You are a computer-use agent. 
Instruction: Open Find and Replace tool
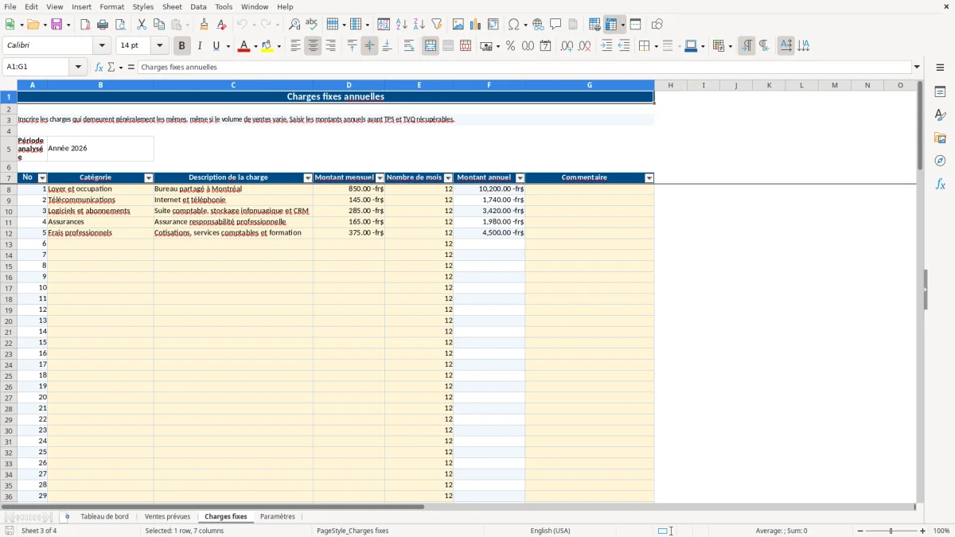click(294, 25)
